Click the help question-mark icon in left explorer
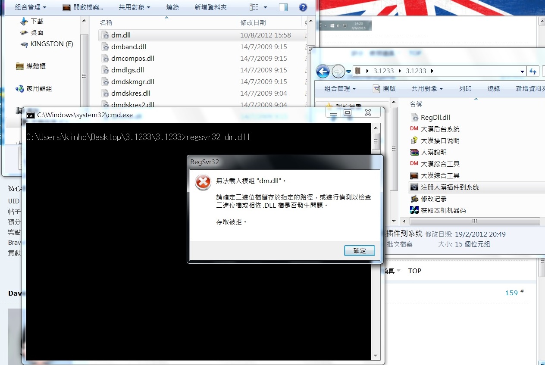The height and width of the screenshot is (365, 545). 303,7
